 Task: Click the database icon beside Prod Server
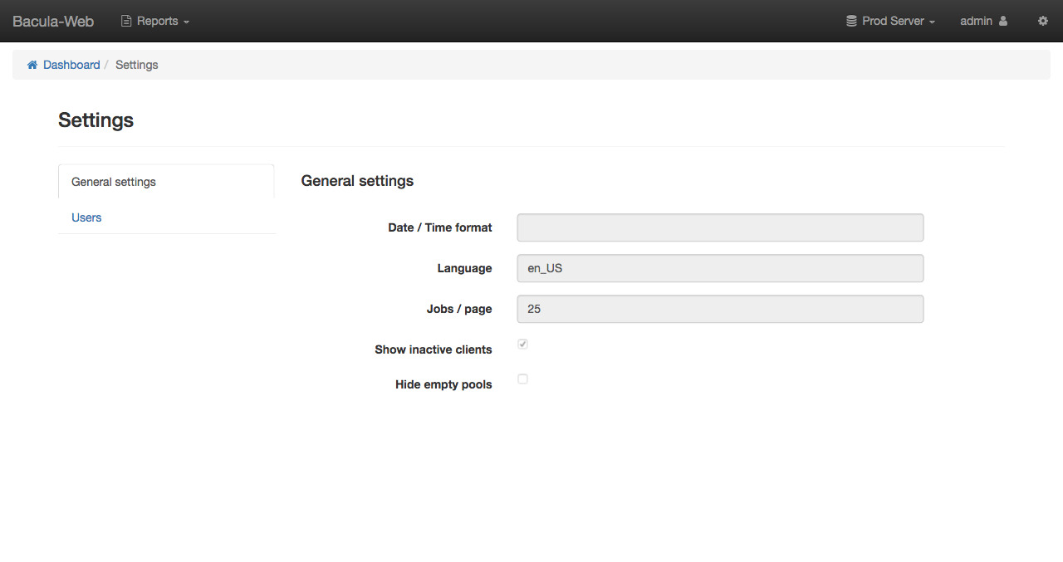(x=851, y=21)
